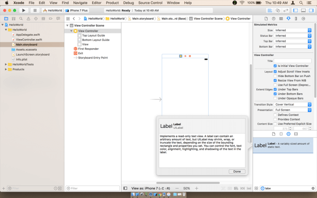Viewport: 317px width, 198px height.
Task: Select the Attributes inspector
Action: coord(289,19)
